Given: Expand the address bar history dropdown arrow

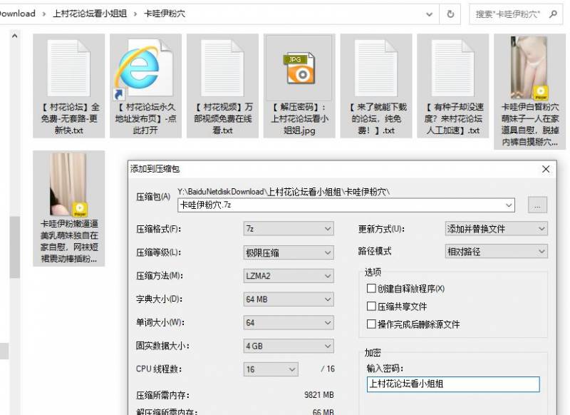Looking at the screenshot, I should [429, 14].
